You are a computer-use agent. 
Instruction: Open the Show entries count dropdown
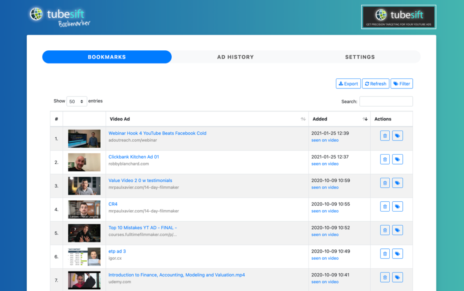(x=77, y=101)
